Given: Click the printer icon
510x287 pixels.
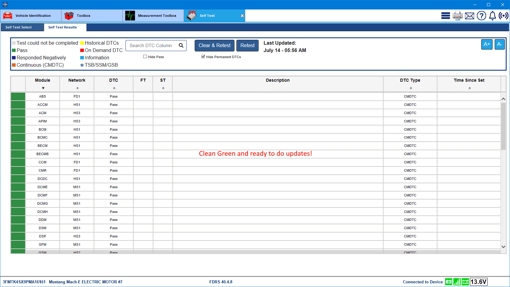Looking at the screenshot, I should pos(458,16).
